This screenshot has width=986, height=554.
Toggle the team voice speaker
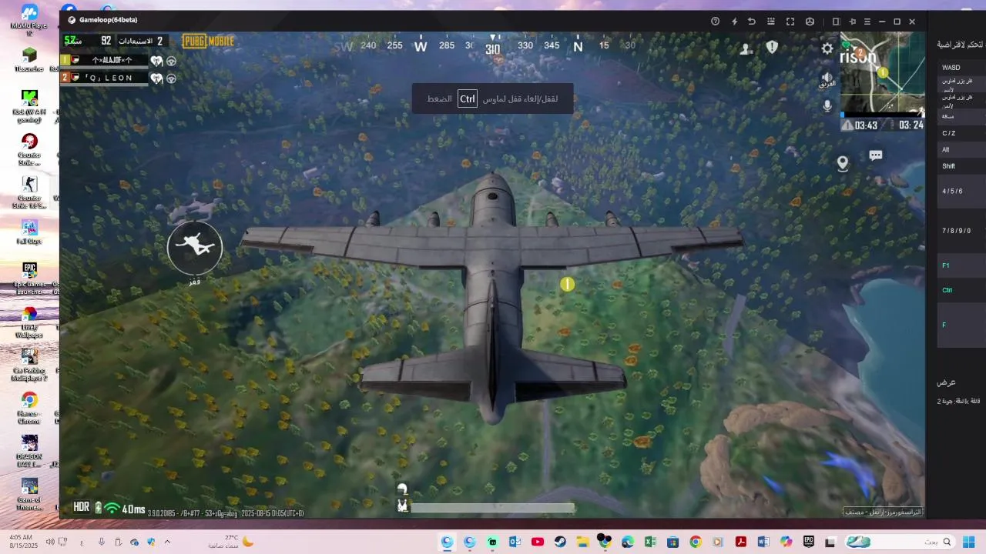tap(827, 80)
